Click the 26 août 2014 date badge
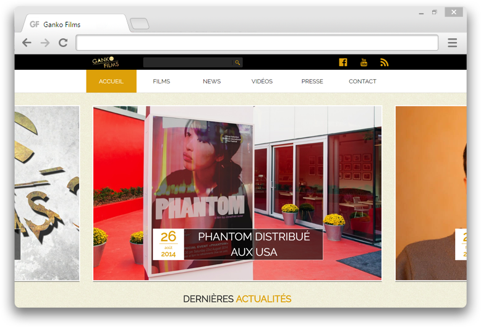Screen dimensions: 481x327 pos(168,244)
